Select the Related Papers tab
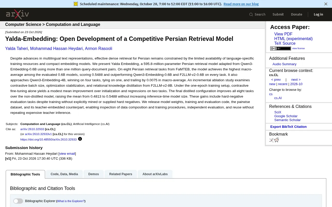Image resolution: width=332 pixels, height=207 pixels. point(121,174)
